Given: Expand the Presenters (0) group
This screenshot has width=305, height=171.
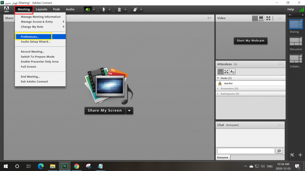Looking at the screenshot, I should 218,88.
